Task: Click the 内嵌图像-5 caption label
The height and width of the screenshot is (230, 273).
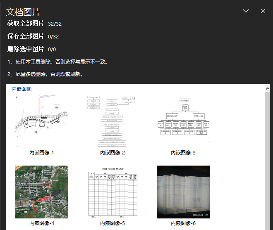Action: point(113,223)
